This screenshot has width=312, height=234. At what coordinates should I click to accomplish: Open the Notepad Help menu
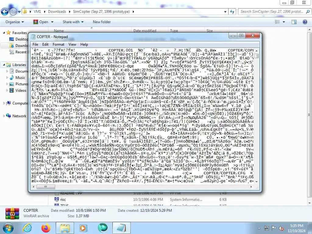(84, 44)
